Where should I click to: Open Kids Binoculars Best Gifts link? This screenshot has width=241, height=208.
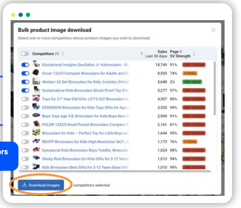pos(85,167)
